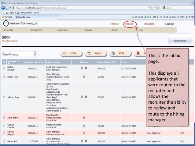This screenshot has height=146, width=195.
Task: Click the browser Forward arrow button
Action: pos(7,8)
